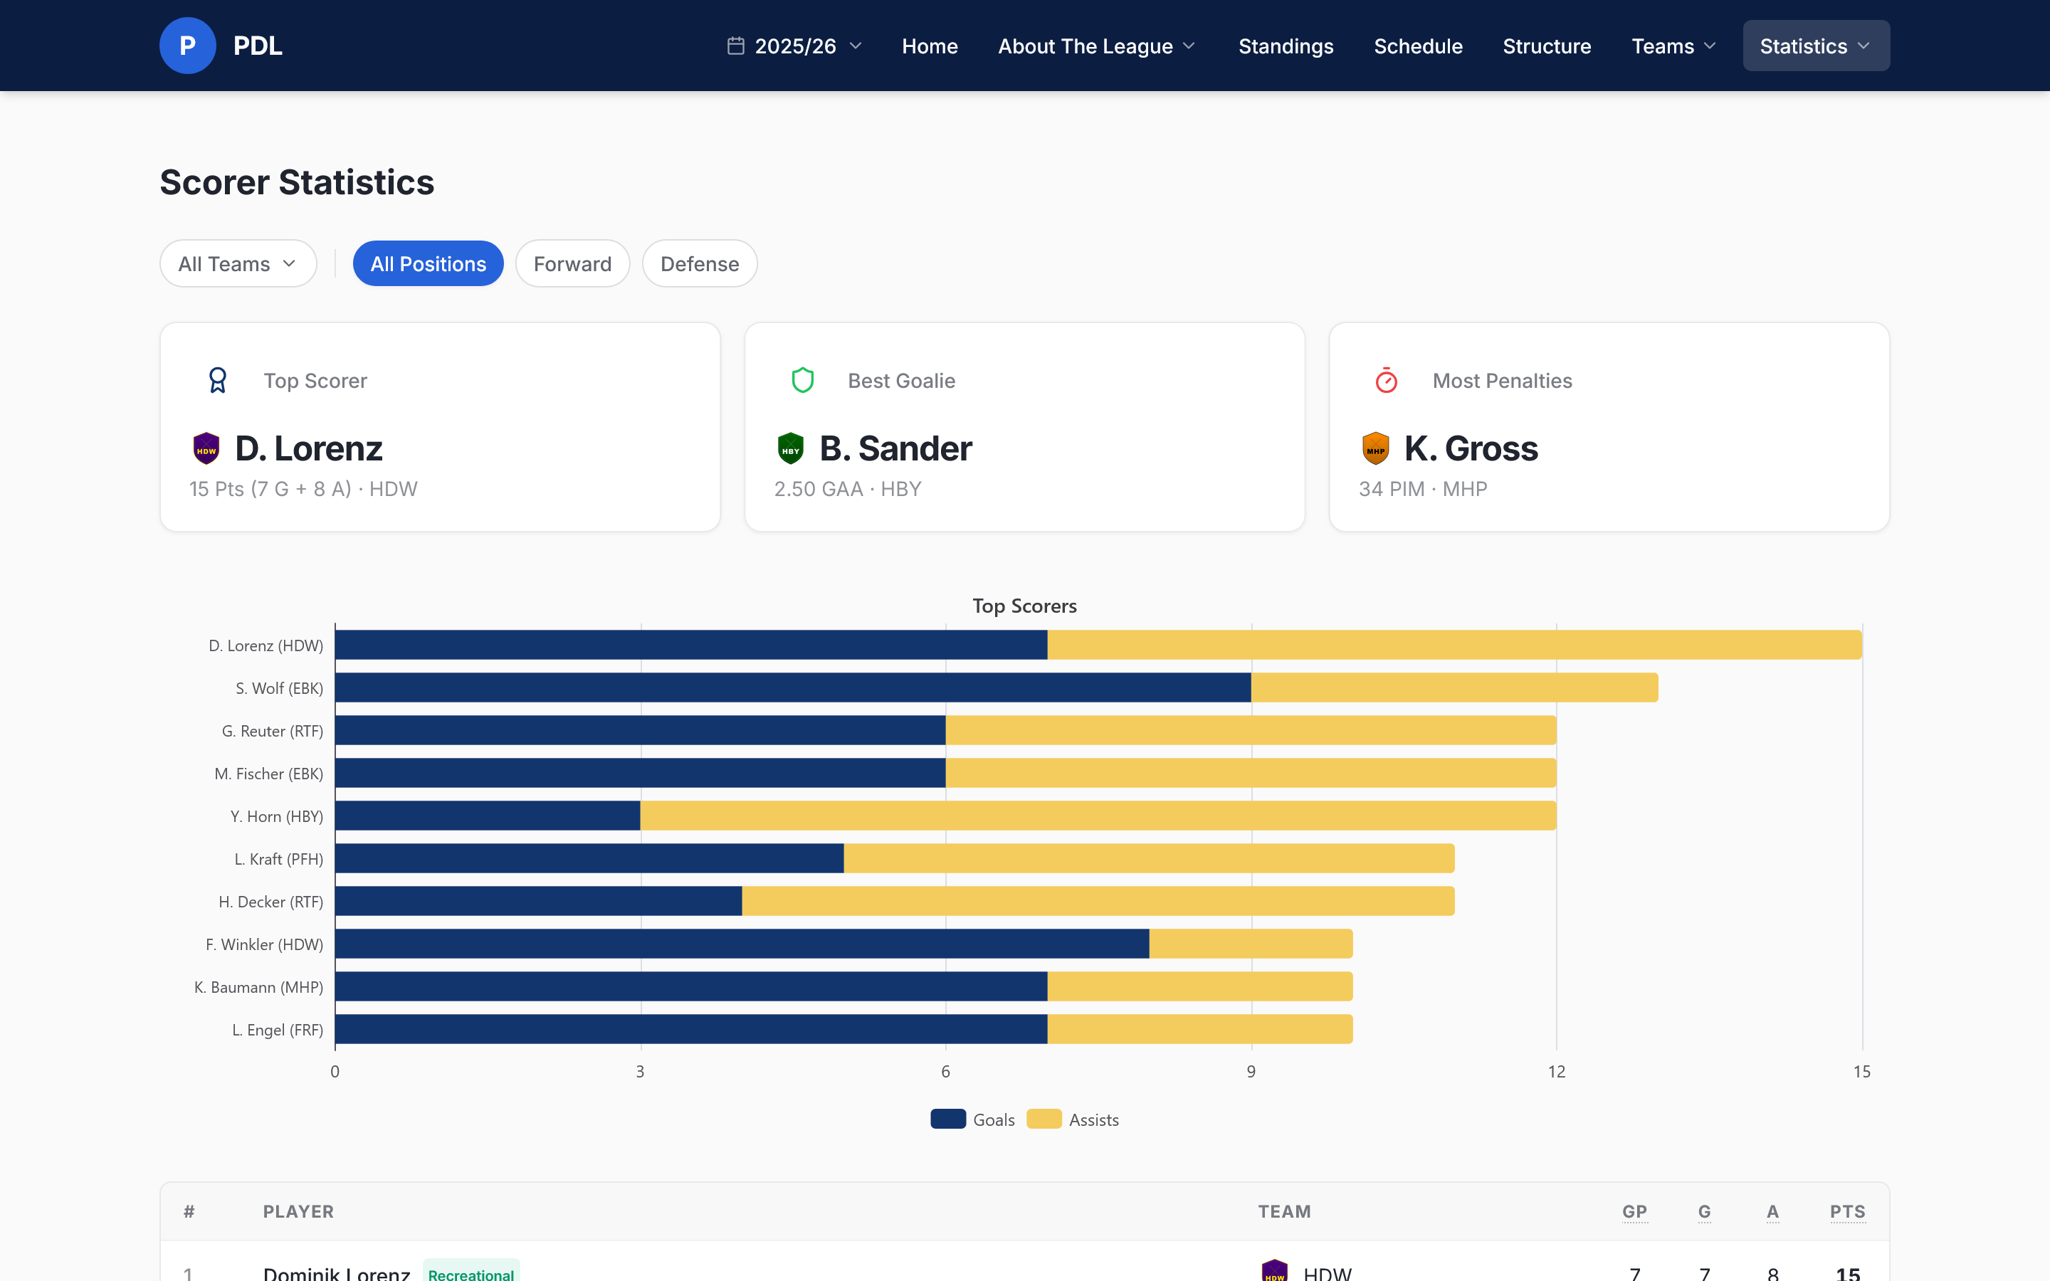Sort table by the PTS column
2050x1281 pixels.
[1846, 1211]
